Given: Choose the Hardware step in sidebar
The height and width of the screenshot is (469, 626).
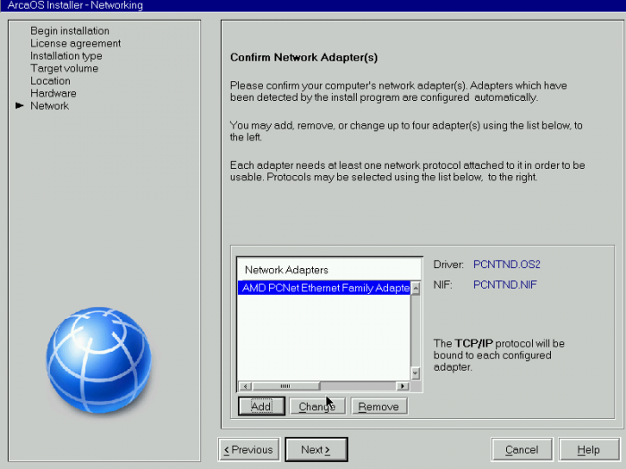Looking at the screenshot, I should tap(53, 94).
